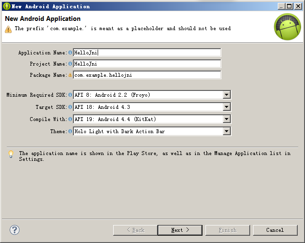Click the Target SDK info icon
This screenshot has width=305, height=243.
pyautogui.click(x=70, y=107)
